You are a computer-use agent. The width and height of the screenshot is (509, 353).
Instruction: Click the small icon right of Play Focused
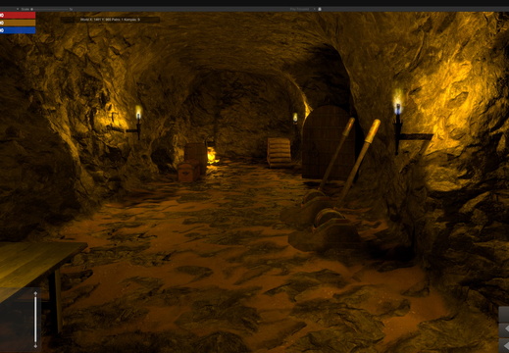[320, 9]
